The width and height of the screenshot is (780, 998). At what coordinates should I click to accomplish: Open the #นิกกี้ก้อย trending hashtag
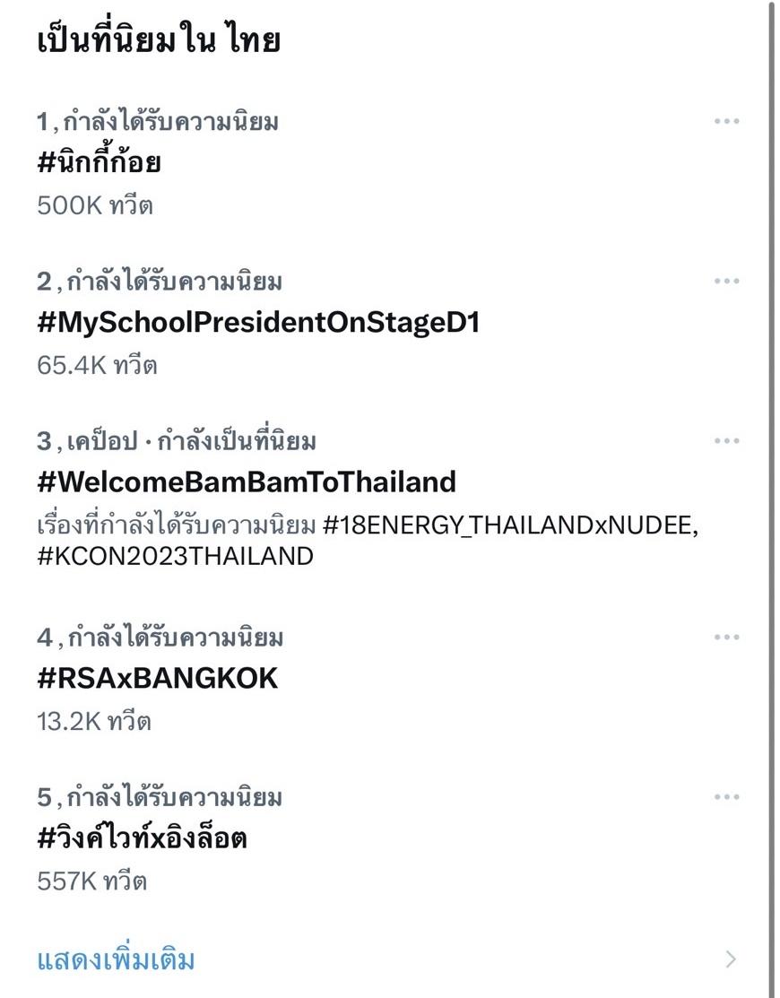[x=99, y=163]
